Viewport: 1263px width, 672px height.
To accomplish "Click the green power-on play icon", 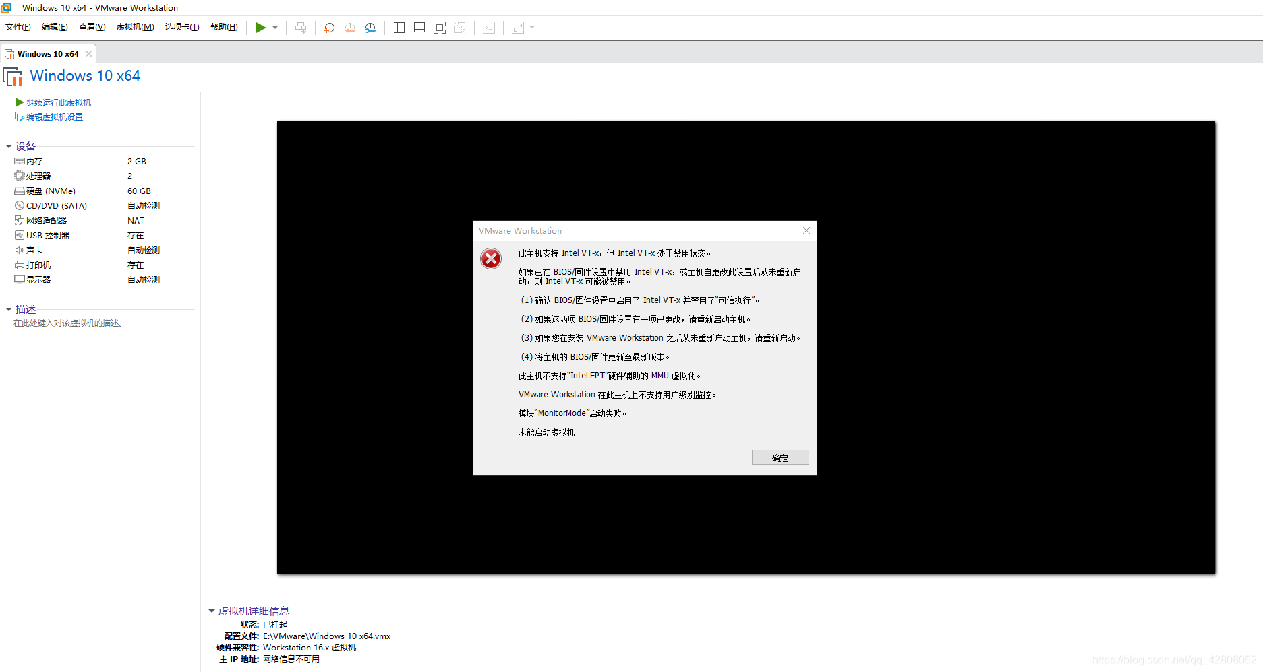I will pyautogui.click(x=260, y=28).
